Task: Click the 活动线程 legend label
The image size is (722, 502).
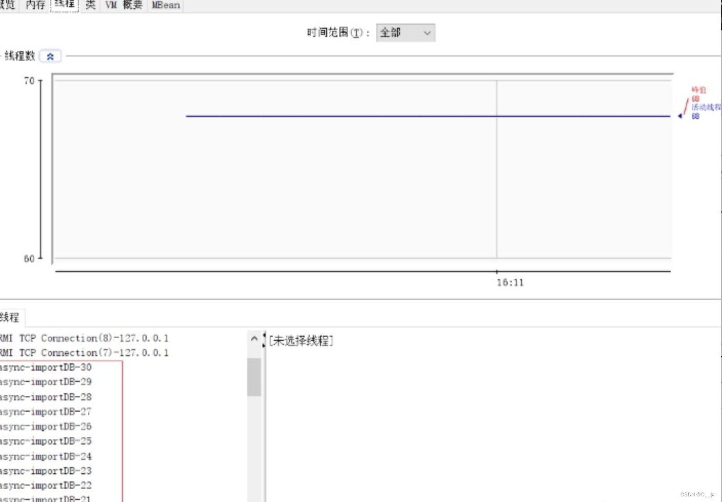Action: [706, 107]
